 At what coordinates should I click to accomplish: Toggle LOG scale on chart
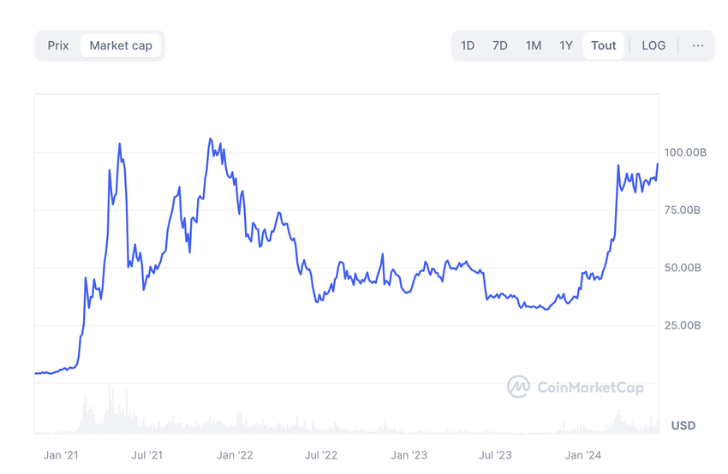coord(653,45)
